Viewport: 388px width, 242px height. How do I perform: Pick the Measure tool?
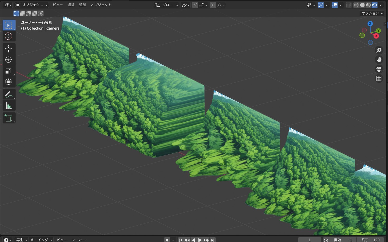click(x=8, y=106)
